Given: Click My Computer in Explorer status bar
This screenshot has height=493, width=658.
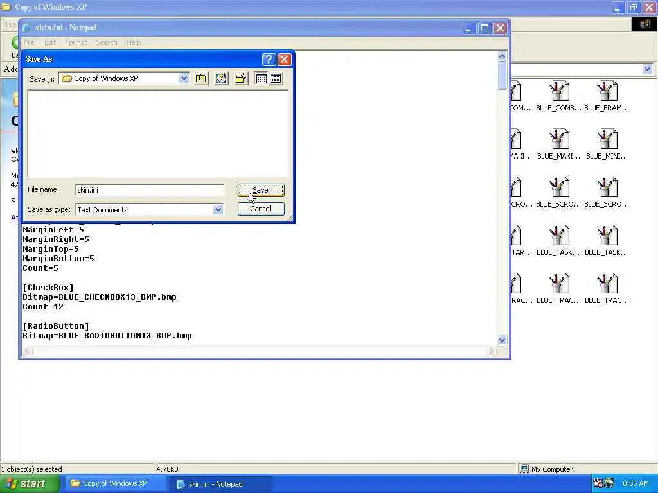Looking at the screenshot, I should [x=546, y=469].
